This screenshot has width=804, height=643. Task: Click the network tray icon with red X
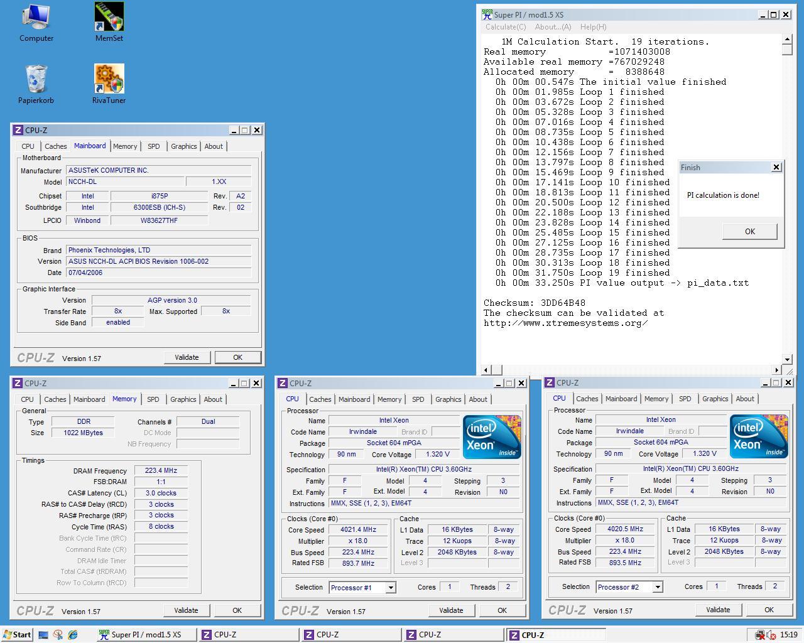759,635
